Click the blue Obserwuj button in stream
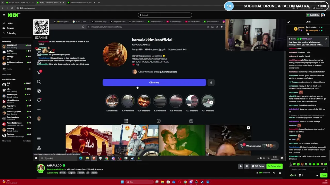The image size is (330, 185). coord(154,82)
